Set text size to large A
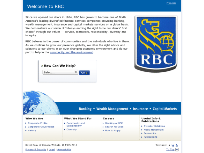The width and height of the screenshot is (204, 153). [177, 145]
